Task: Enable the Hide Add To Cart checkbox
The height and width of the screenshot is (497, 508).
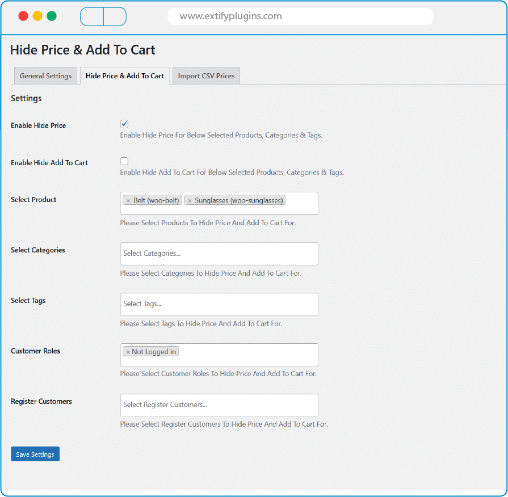Action: (x=124, y=161)
